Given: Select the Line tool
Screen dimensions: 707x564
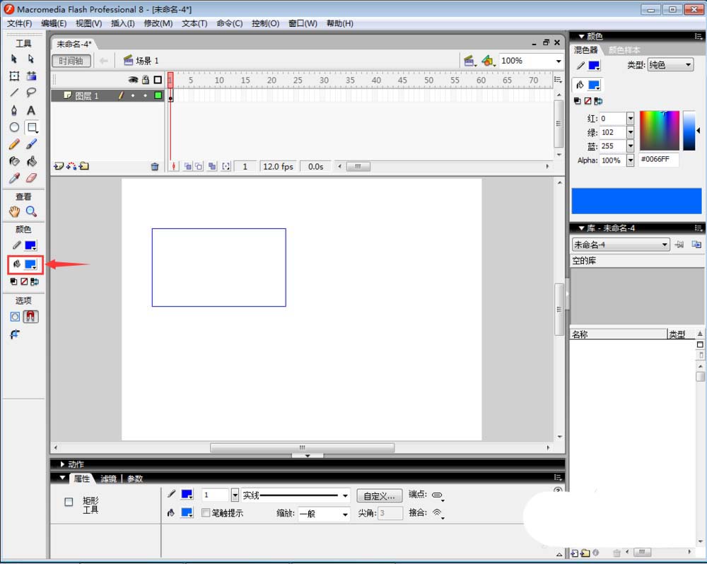Looking at the screenshot, I should [x=14, y=93].
